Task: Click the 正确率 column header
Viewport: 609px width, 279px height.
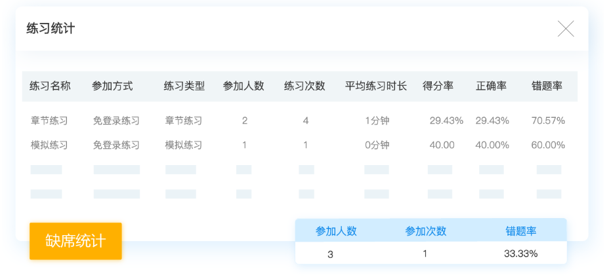Action: coord(492,86)
